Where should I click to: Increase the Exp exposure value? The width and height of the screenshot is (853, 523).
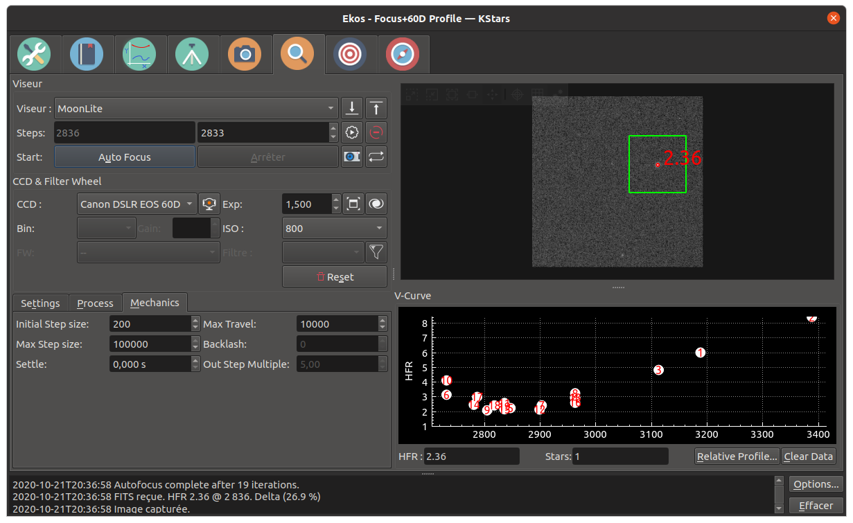pyautogui.click(x=336, y=200)
